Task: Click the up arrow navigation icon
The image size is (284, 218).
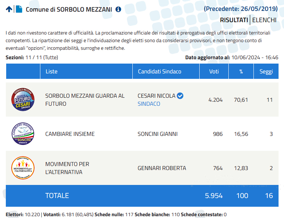Action: coord(9,9)
